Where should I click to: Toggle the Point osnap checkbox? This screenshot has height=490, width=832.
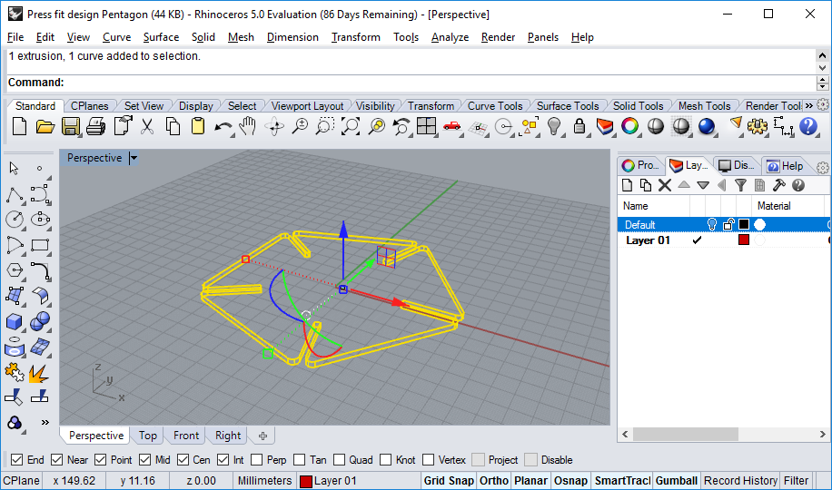pyautogui.click(x=100, y=460)
